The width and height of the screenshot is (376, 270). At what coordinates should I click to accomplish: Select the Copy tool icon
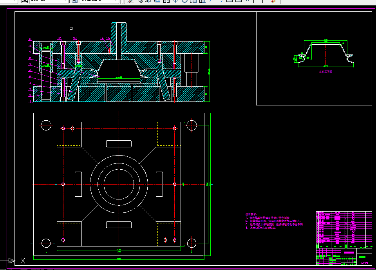click(x=140, y=1)
